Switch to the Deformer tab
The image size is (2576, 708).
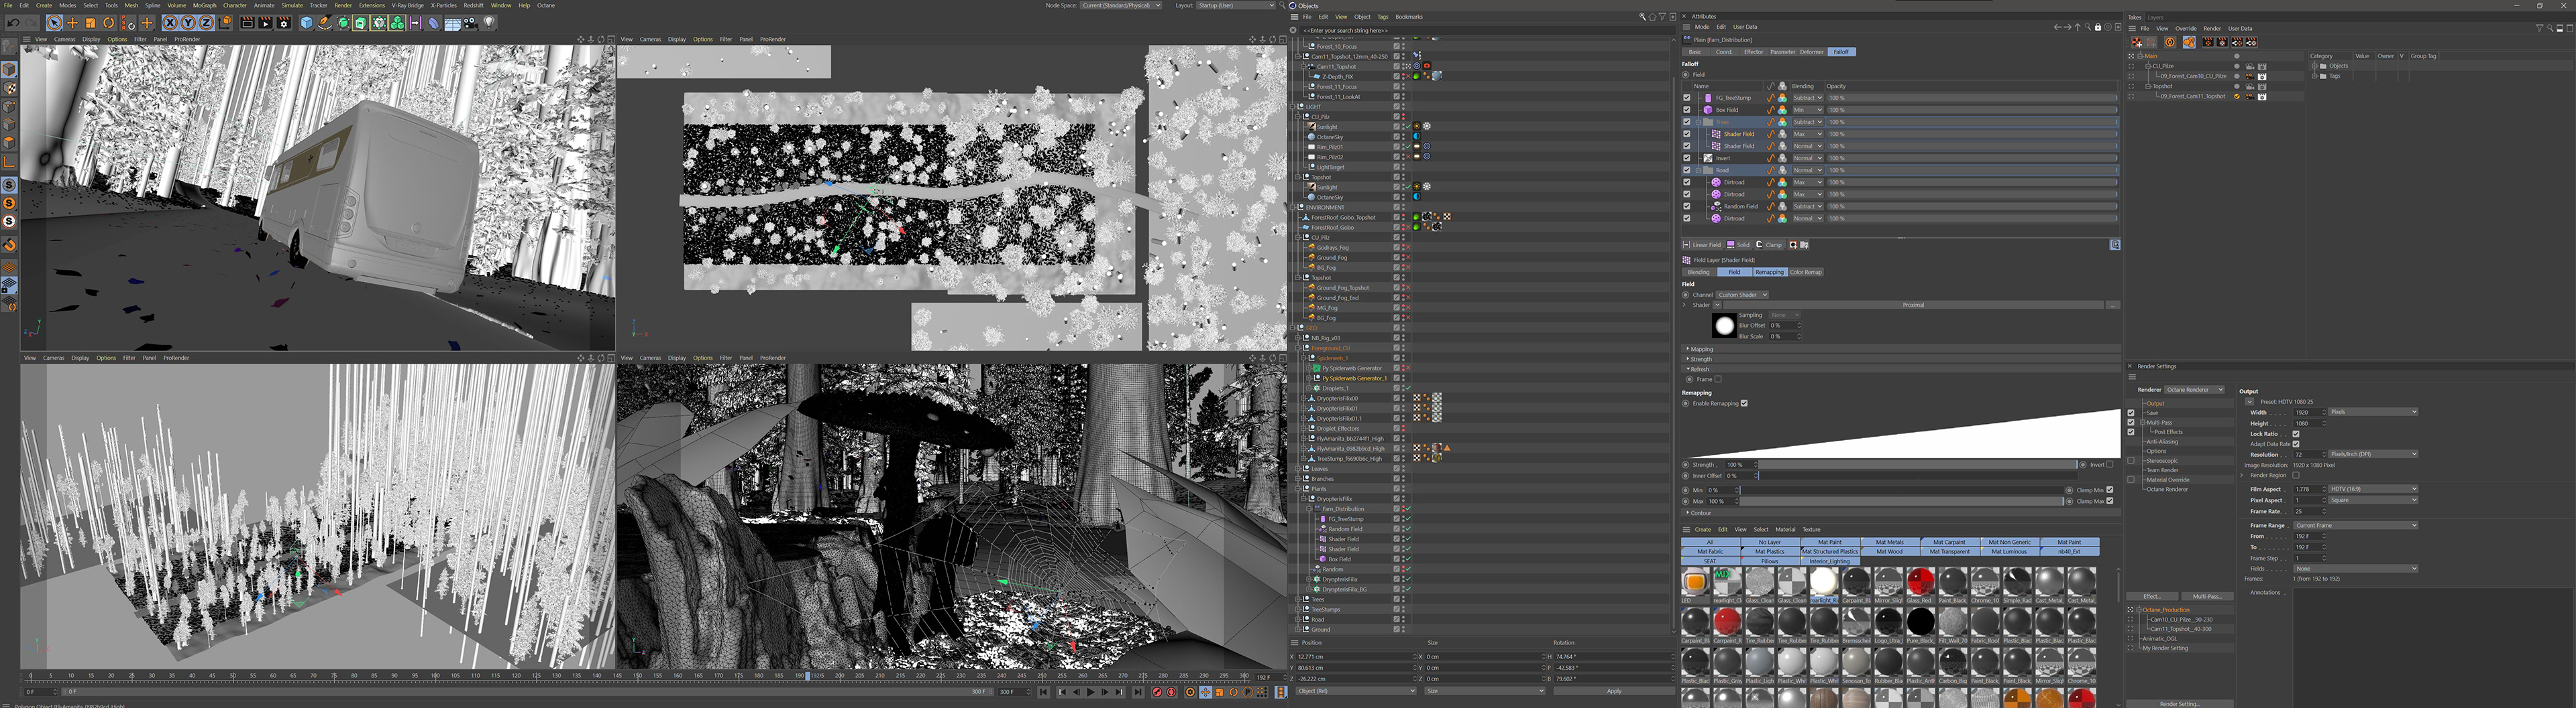pyautogui.click(x=1812, y=52)
